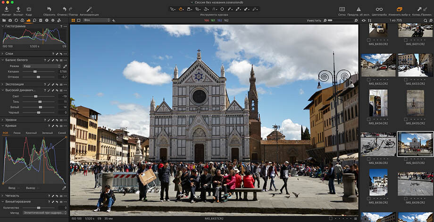Open the Метод vignetting dropdown
The width and height of the screenshot is (434, 222).
tap(45, 213)
